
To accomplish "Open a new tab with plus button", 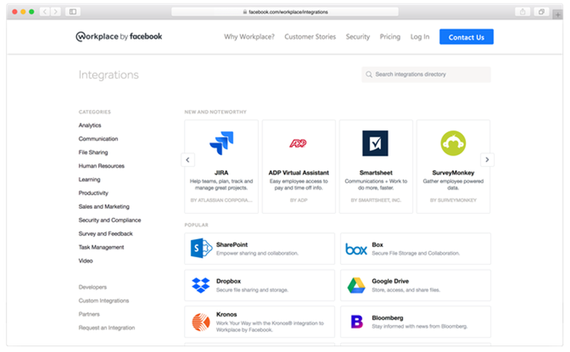I will click(x=558, y=15).
